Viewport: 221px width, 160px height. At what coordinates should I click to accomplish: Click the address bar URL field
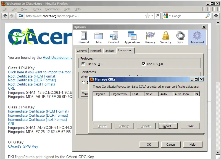[x=85, y=16]
